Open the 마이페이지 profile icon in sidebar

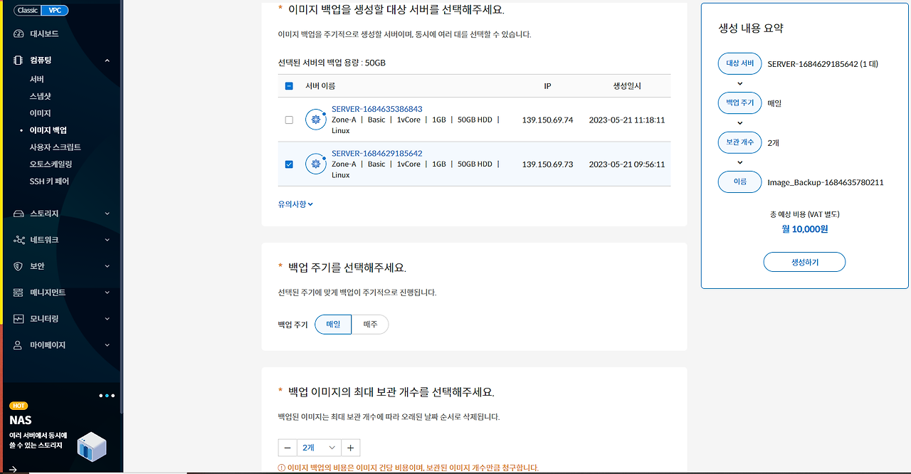pos(17,344)
